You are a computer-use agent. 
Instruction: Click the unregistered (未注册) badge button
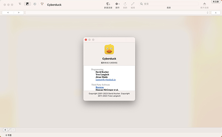coord(216,1)
